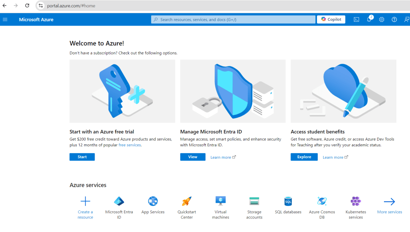This screenshot has height=232, width=410.
Task: Click the Create a resource plus icon
Action: (85, 202)
